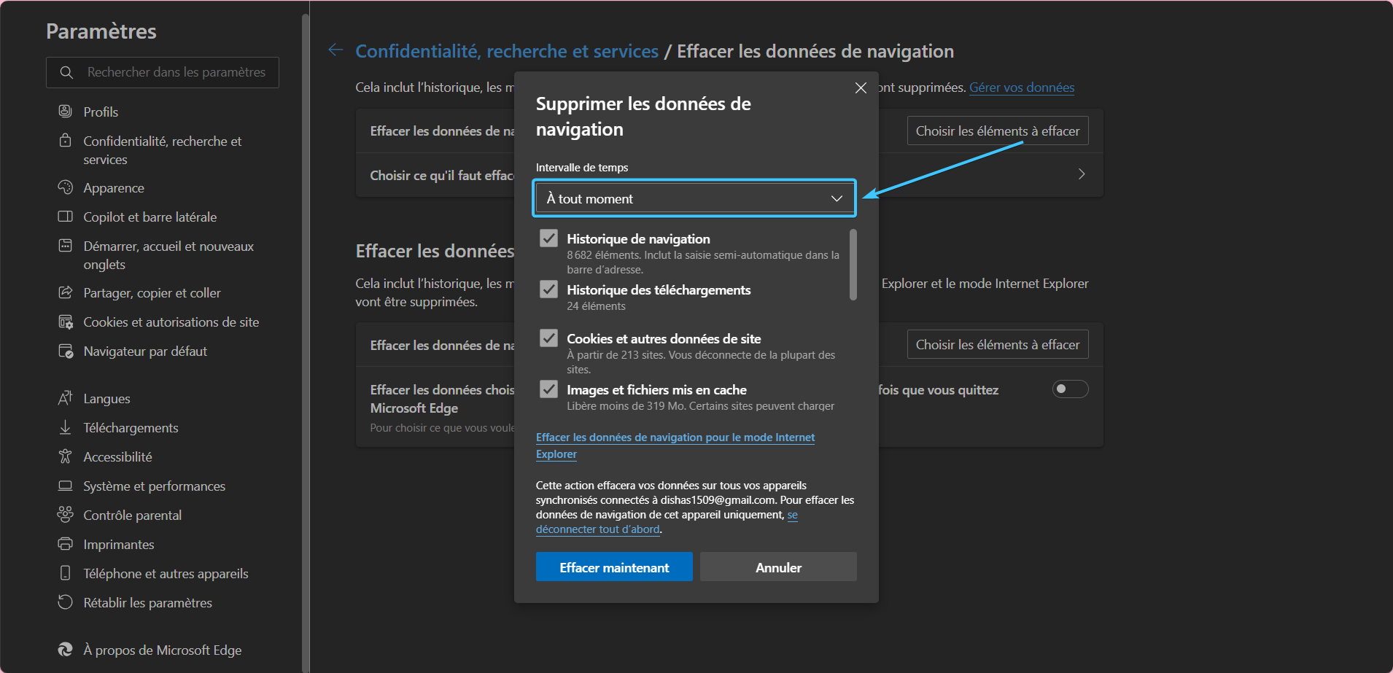Image resolution: width=1393 pixels, height=673 pixels.
Task: Open Profils settings section
Action: [101, 112]
